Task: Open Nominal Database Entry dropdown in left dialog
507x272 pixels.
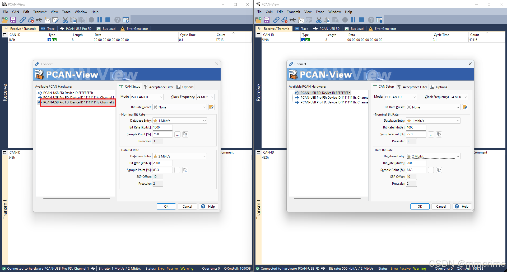Action: pos(180,121)
